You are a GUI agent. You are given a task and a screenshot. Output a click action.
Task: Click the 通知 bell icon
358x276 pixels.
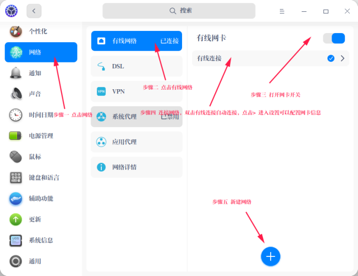[16, 73]
